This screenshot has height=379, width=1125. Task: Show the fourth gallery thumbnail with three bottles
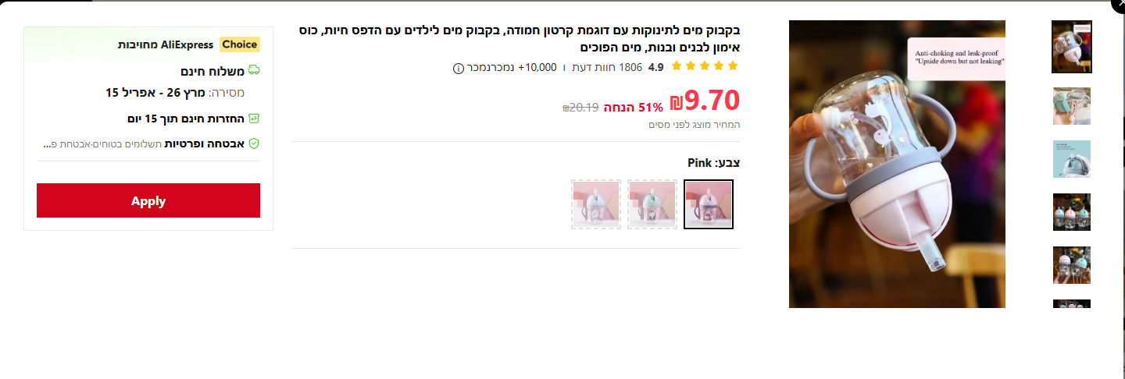(x=1072, y=212)
